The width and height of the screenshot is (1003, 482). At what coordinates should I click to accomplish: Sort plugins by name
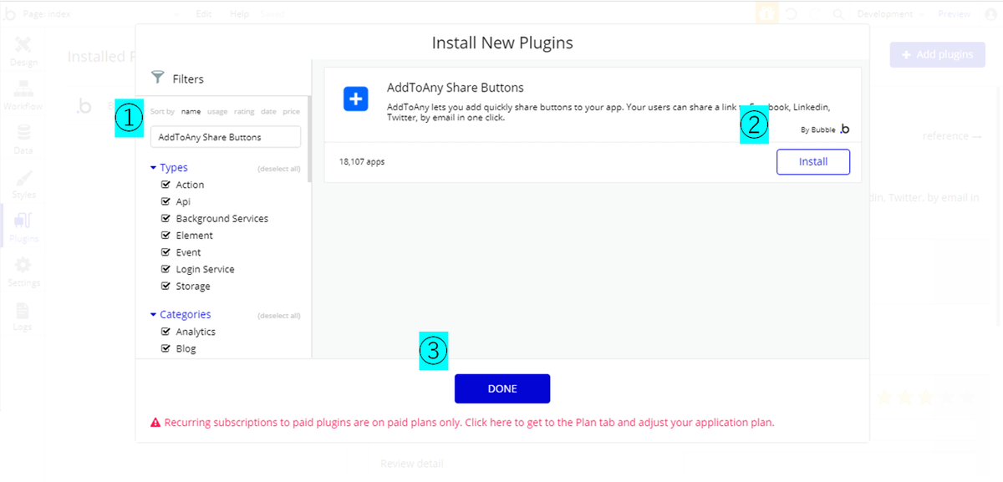pyautogui.click(x=191, y=111)
